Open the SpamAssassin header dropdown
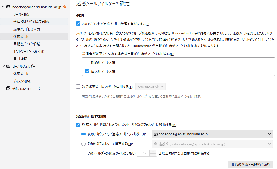 point(150,87)
